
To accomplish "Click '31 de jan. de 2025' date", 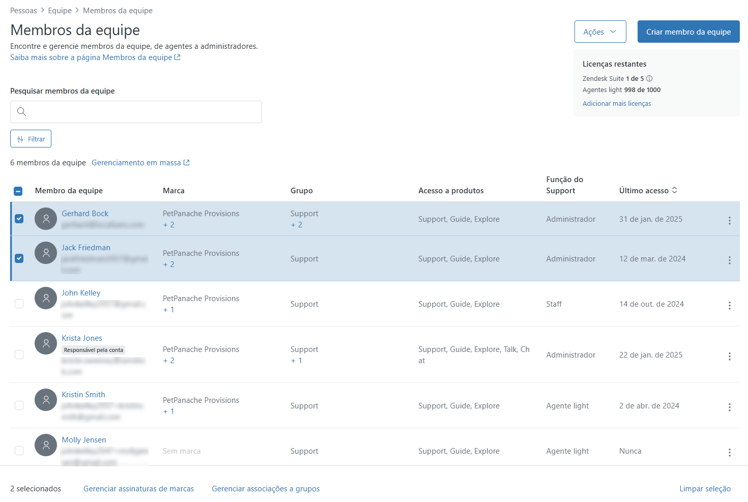I will [651, 219].
